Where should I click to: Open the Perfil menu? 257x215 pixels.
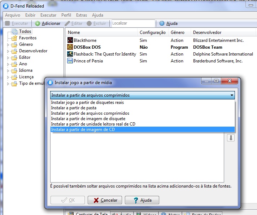pos(66,15)
